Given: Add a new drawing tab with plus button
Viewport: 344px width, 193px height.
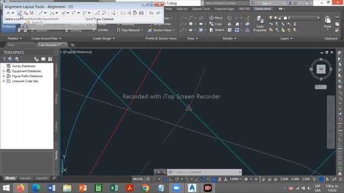Looking at the screenshot, I should tap(73, 45).
